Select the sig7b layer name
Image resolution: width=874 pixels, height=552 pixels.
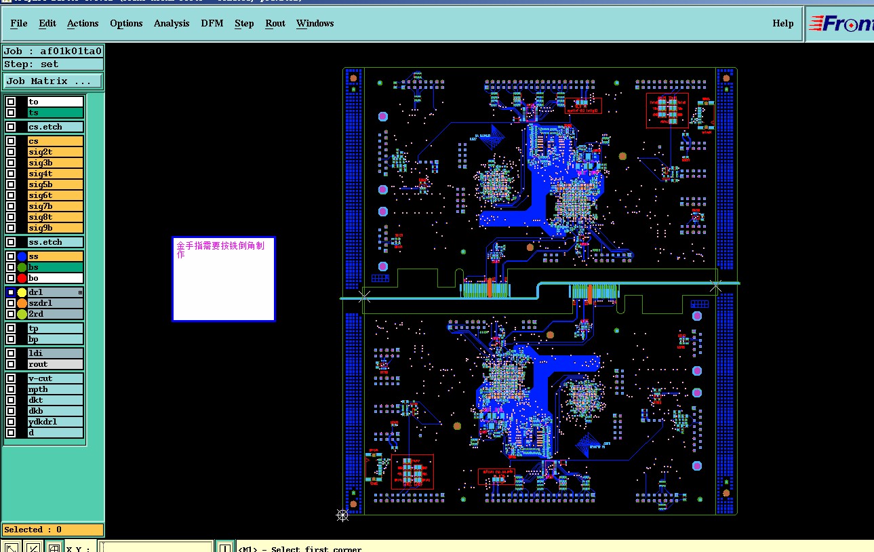pos(55,206)
